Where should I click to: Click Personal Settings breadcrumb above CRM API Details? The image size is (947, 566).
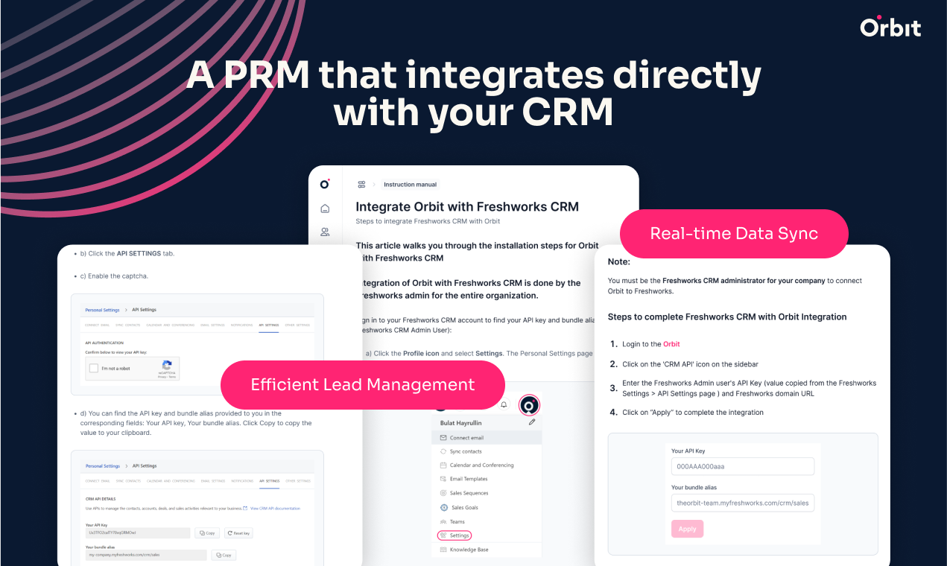tap(103, 466)
